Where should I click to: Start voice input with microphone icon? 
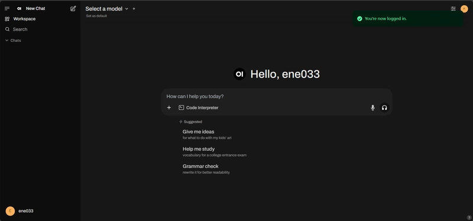point(372,108)
